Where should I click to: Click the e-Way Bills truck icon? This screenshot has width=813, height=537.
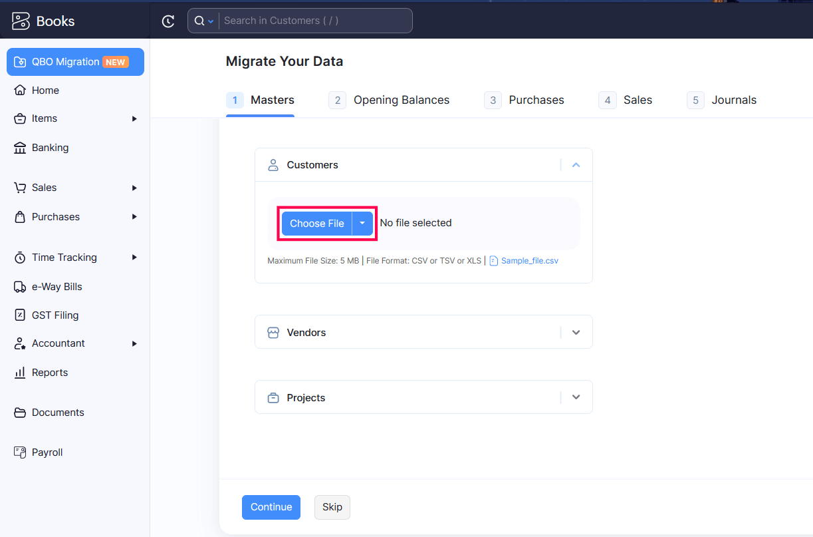point(20,287)
